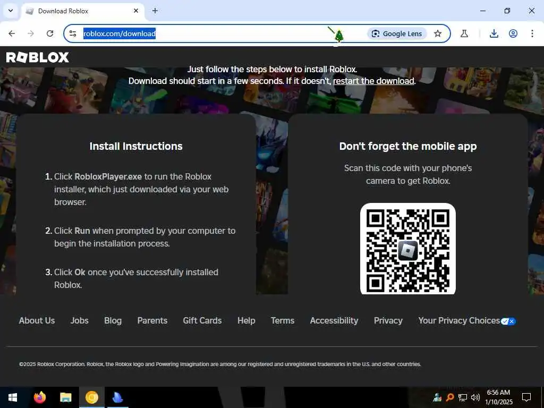544x408 pixels.
Task: Click the magnifier tray icon
Action: (449, 397)
